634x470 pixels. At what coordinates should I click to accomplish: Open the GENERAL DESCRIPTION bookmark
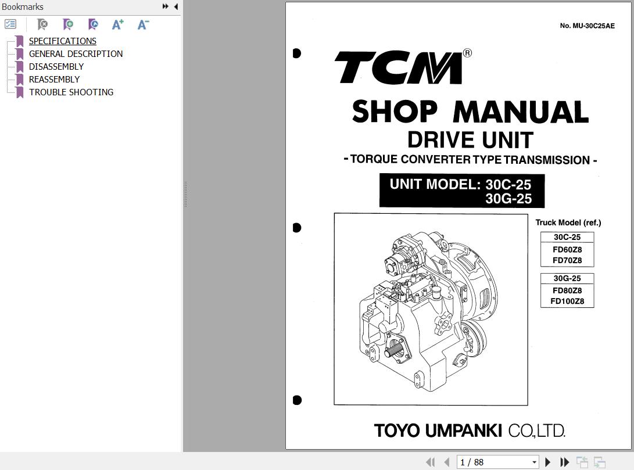click(76, 53)
